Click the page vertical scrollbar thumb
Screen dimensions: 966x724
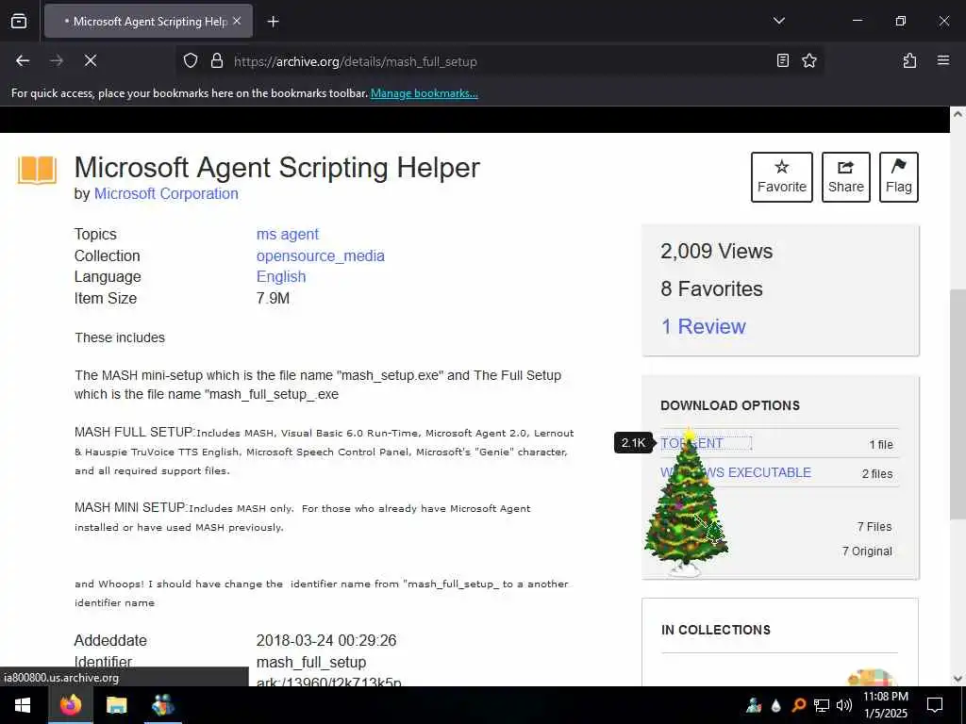click(x=957, y=403)
